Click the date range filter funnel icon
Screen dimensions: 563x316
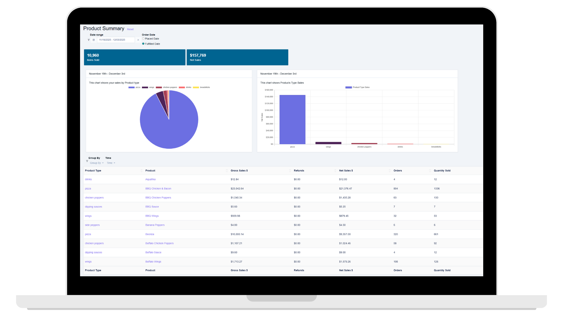click(x=89, y=40)
